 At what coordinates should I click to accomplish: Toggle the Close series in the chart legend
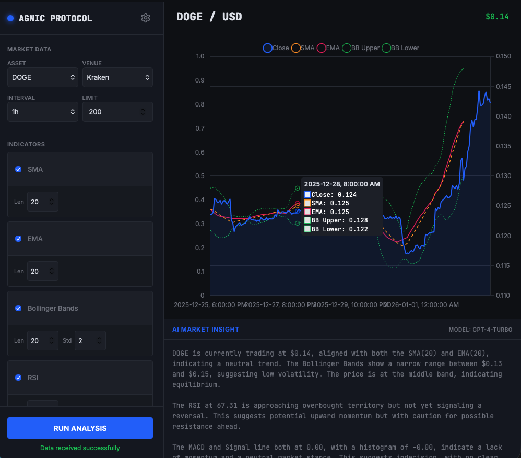(268, 48)
